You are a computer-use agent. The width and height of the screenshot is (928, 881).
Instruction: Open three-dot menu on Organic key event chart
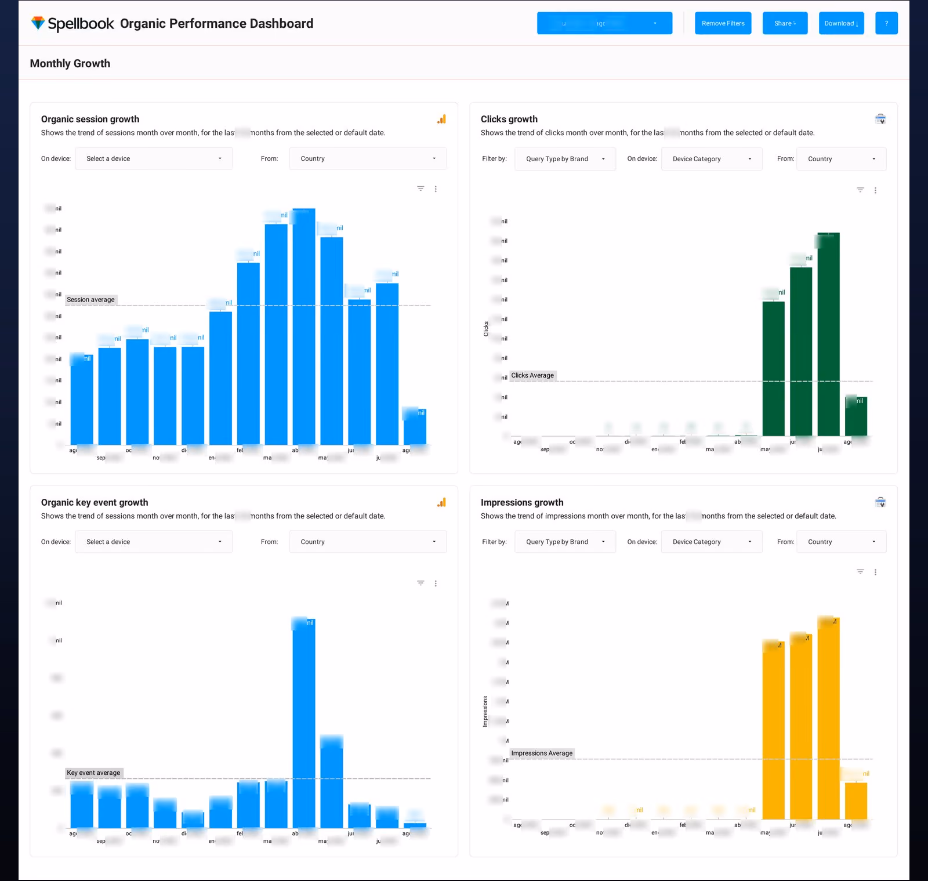coord(436,583)
